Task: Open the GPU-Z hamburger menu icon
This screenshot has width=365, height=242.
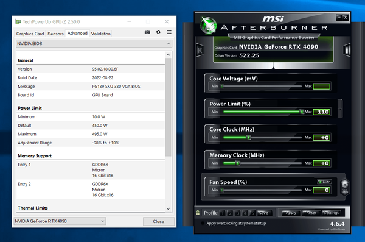Action: coord(169,32)
